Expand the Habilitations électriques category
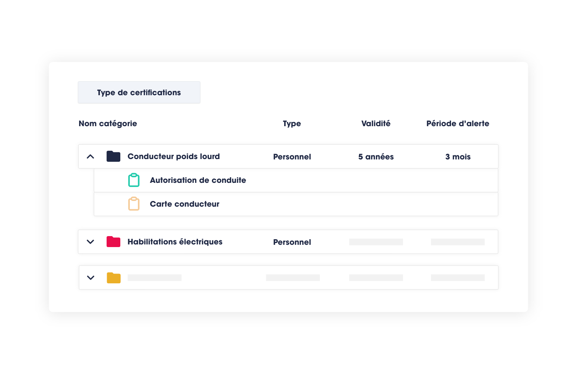The height and width of the screenshot is (374, 577). point(90,242)
